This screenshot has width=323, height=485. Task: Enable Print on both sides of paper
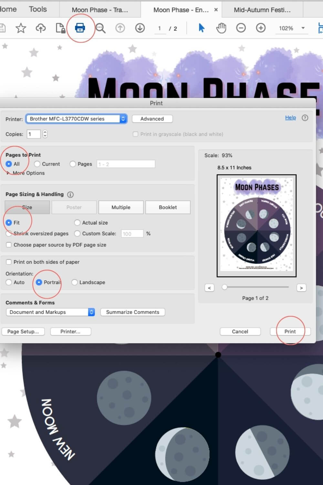[43, 262]
